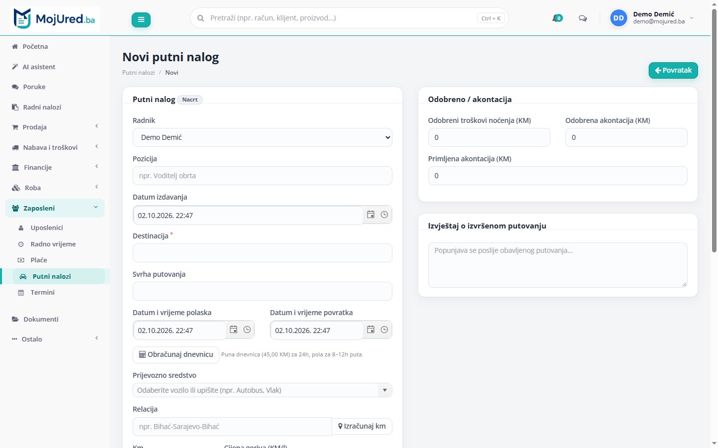Expand the Roba menu
The height and width of the screenshot is (448, 718).
[x=55, y=188]
